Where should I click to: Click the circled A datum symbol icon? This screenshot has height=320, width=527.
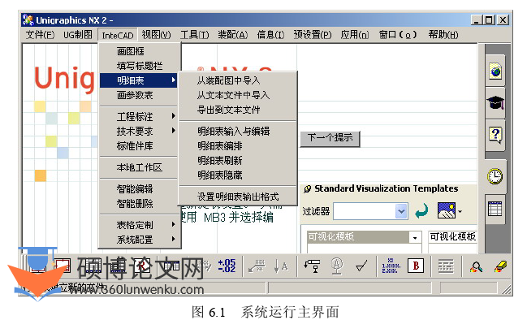(x=337, y=266)
